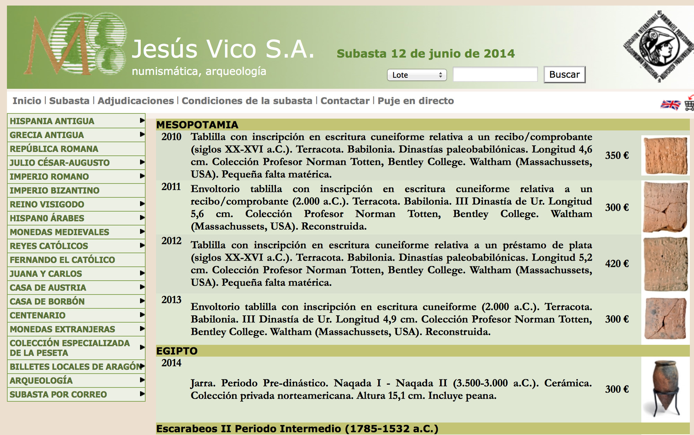Open lot 2011 envelope tablet thumbnail

coord(665,207)
